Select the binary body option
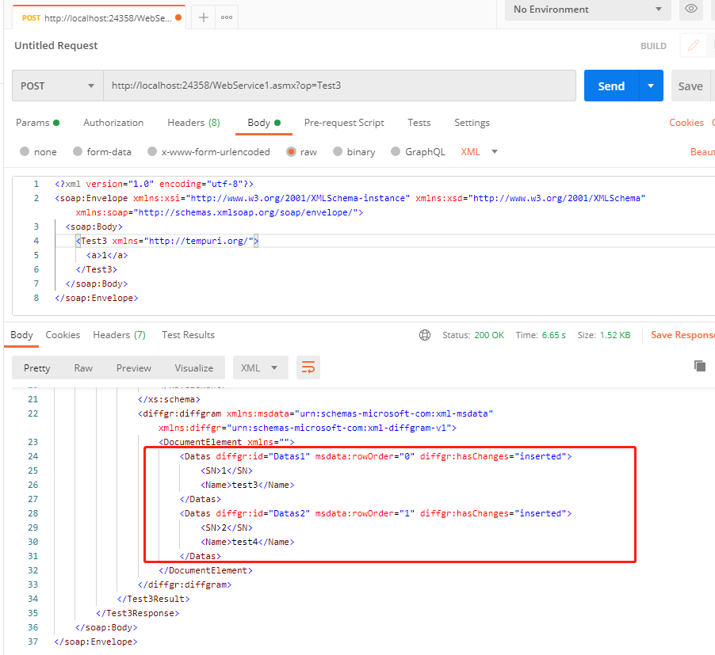The image size is (715, 655). pos(361,151)
